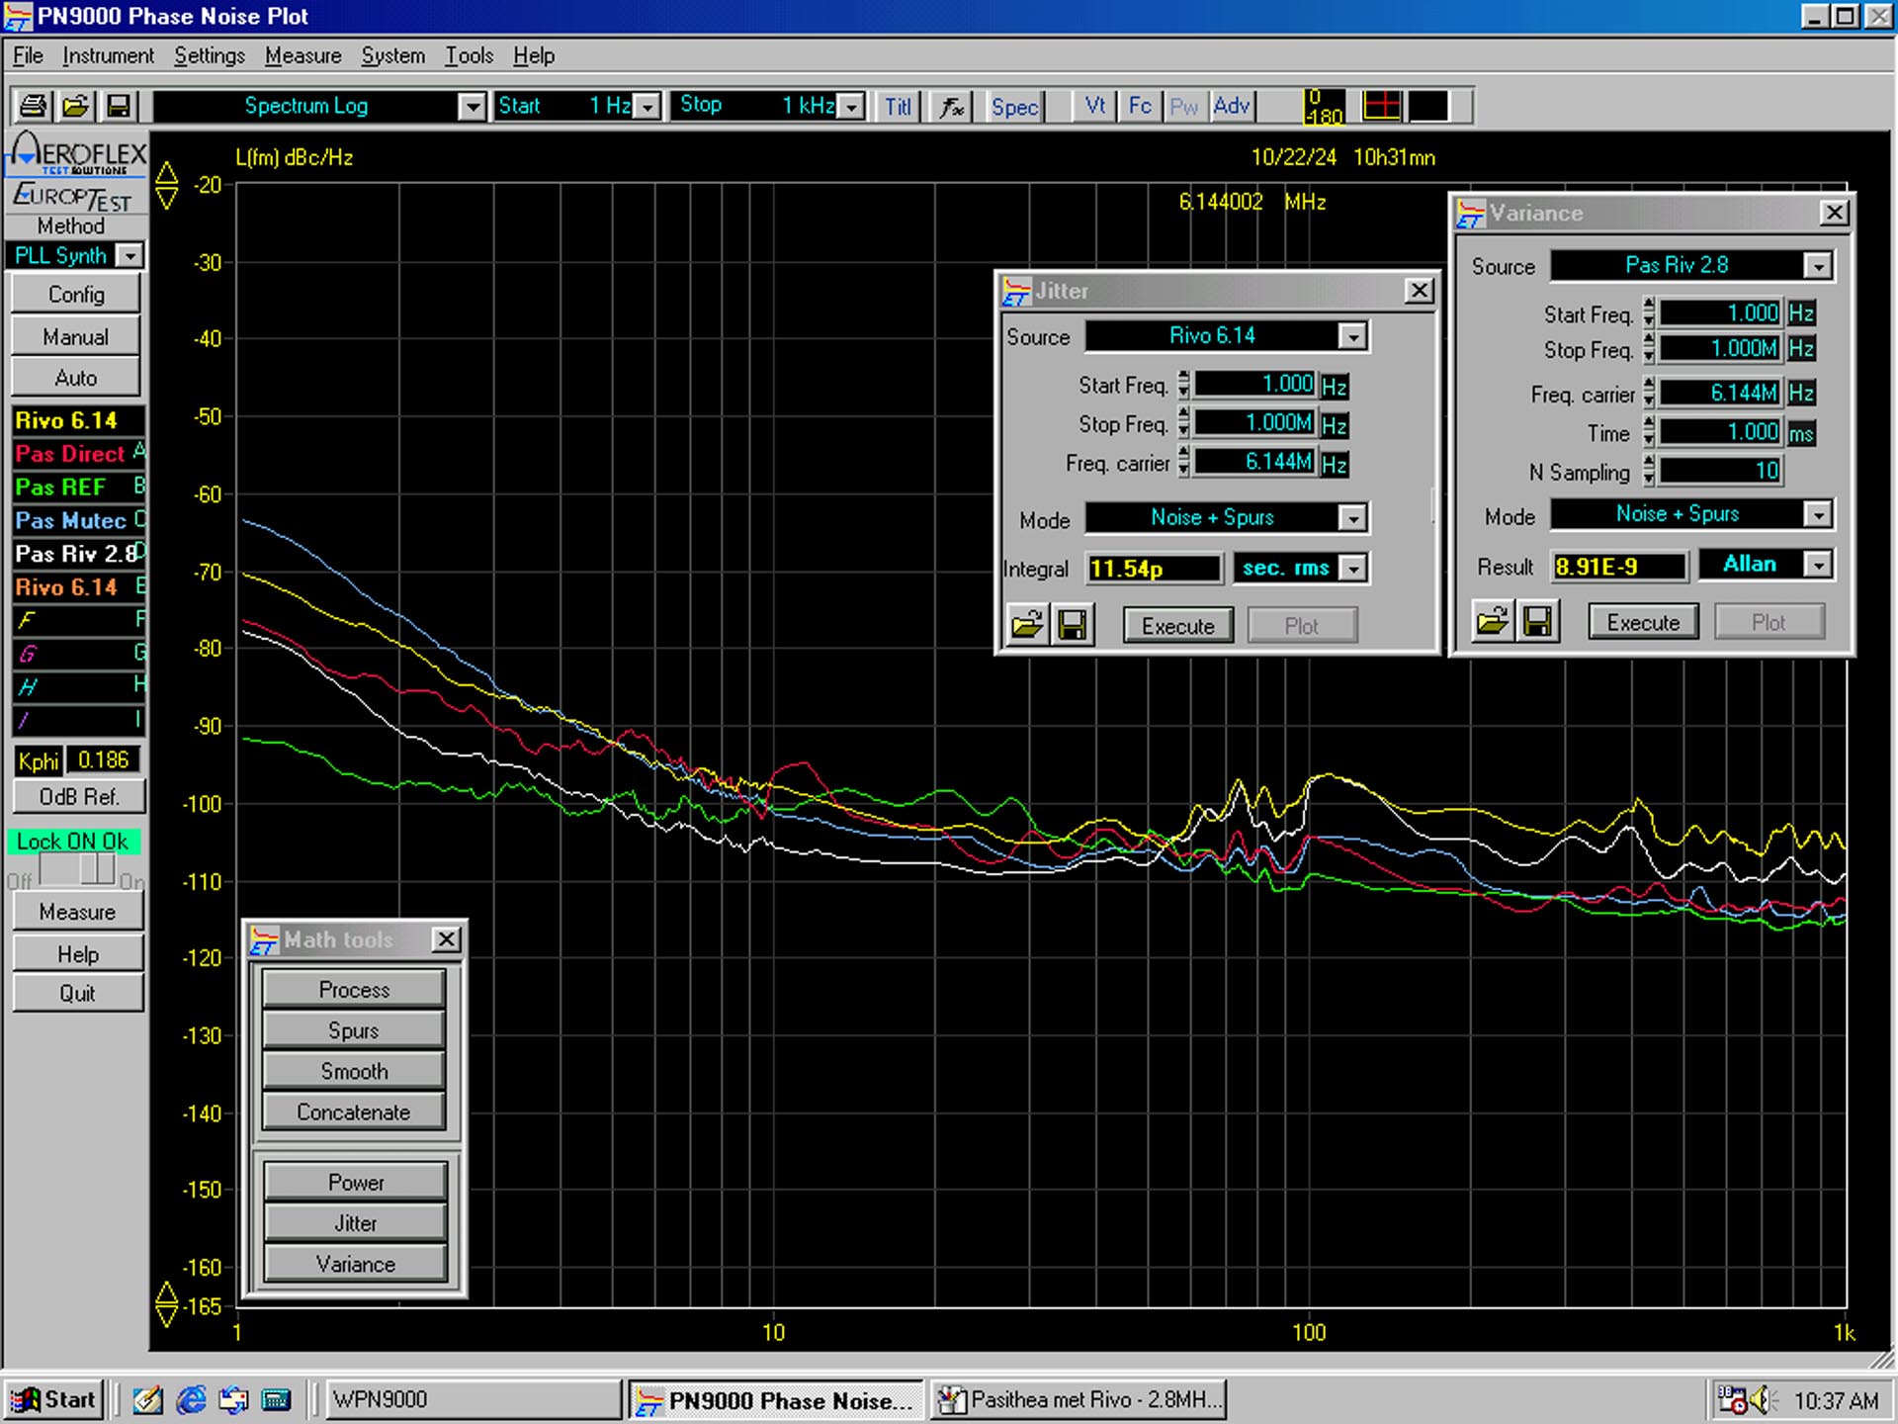The image size is (1898, 1424).
Task: Switch to the WPN9000 taskbar item
Action: 473,1399
